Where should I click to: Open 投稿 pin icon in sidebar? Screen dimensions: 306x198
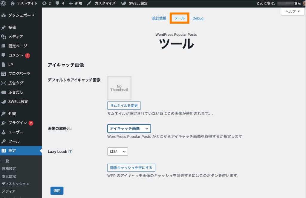(4, 28)
